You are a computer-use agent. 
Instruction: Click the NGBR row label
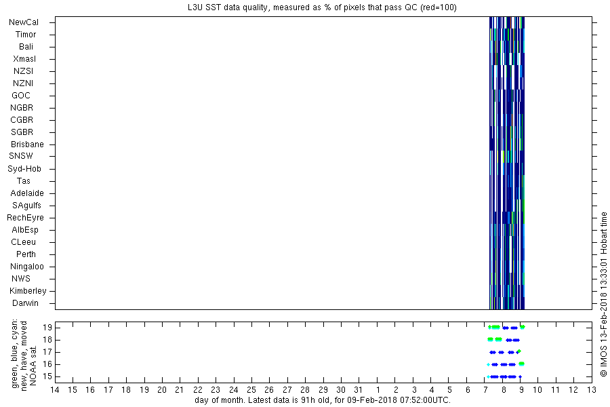pyautogui.click(x=22, y=108)
